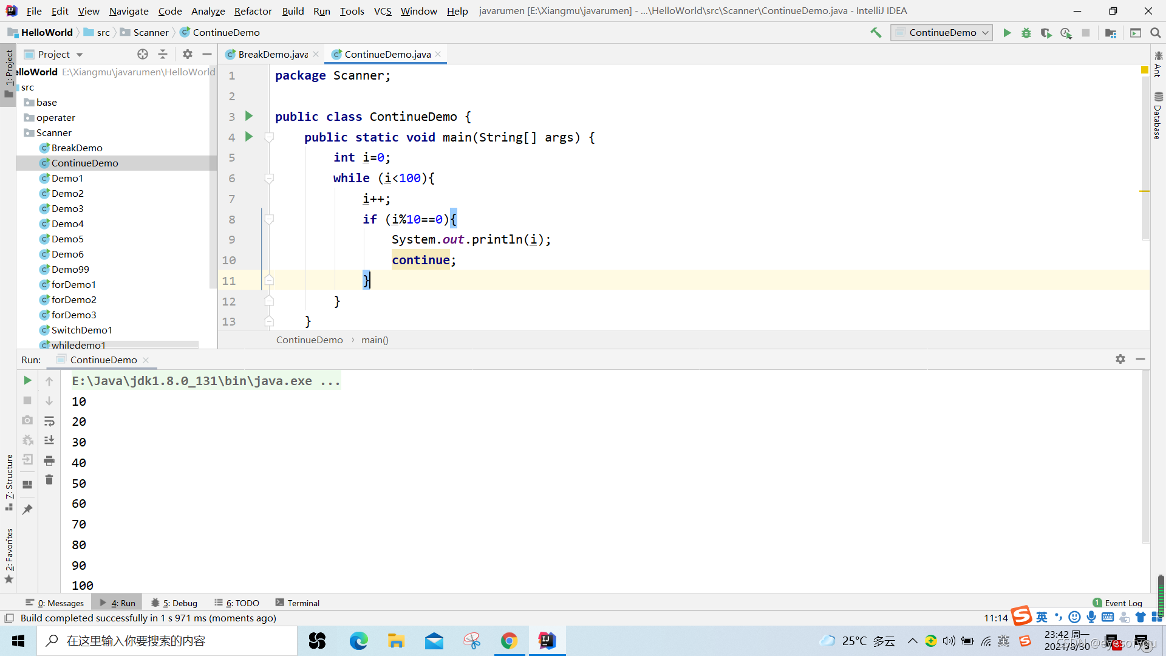Screen dimensions: 1166x656
Task: Click the up stack trace arrow in Run panel
Action: [49, 381]
